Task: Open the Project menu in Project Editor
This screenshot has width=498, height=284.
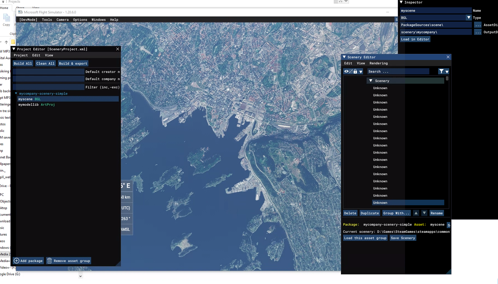Action: click(x=21, y=55)
